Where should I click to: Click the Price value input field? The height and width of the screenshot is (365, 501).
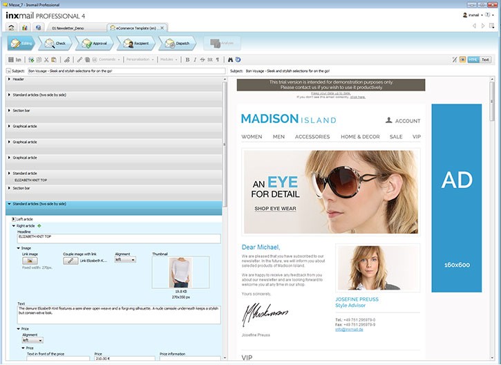click(x=125, y=359)
